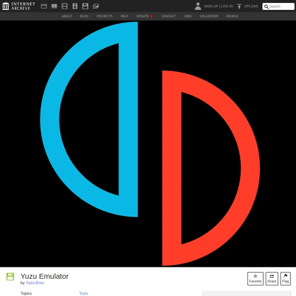Open the Images icon in top bar

click(96, 6)
